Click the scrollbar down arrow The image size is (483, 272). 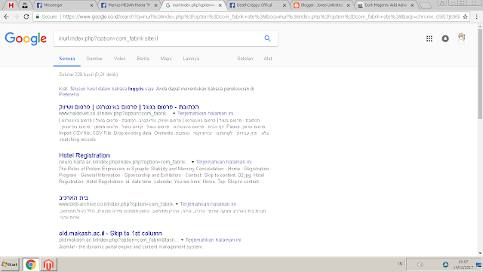(x=480, y=253)
